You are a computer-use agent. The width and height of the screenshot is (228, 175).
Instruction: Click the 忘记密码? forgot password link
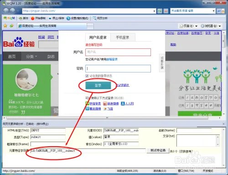coord(123,85)
